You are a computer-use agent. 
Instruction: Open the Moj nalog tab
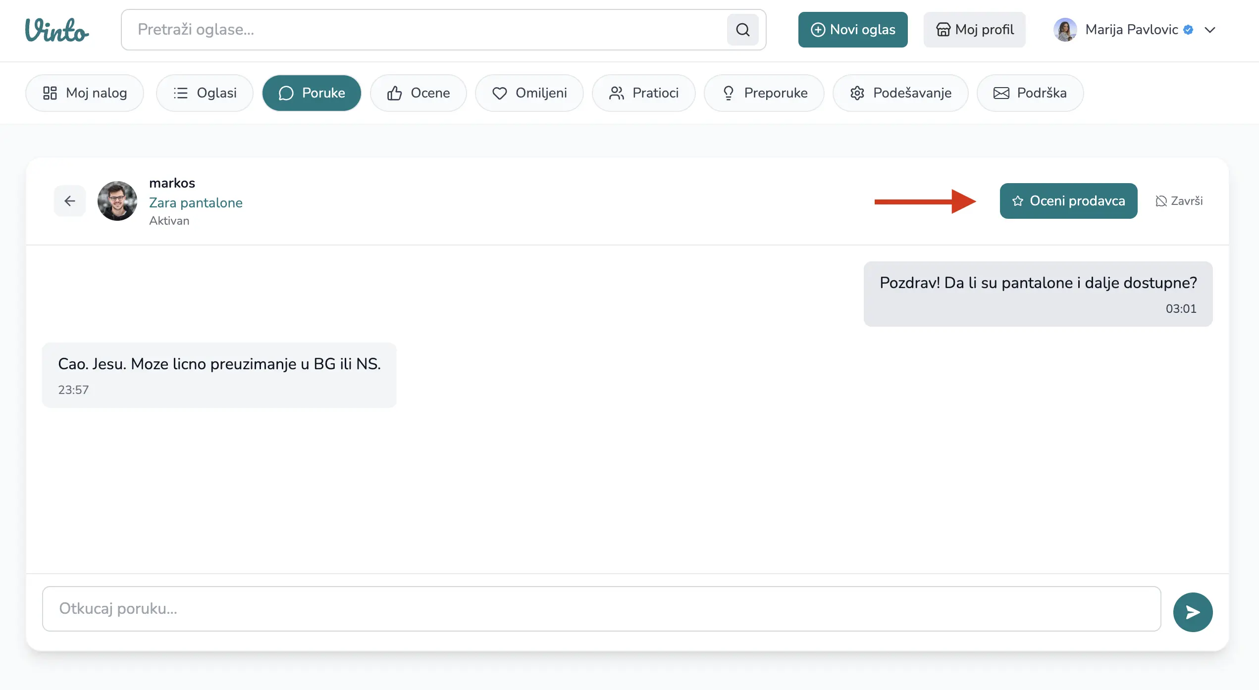pos(85,93)
